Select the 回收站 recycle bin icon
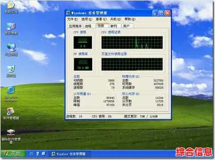This screenshot has height=160, width=215. (11, 71)
